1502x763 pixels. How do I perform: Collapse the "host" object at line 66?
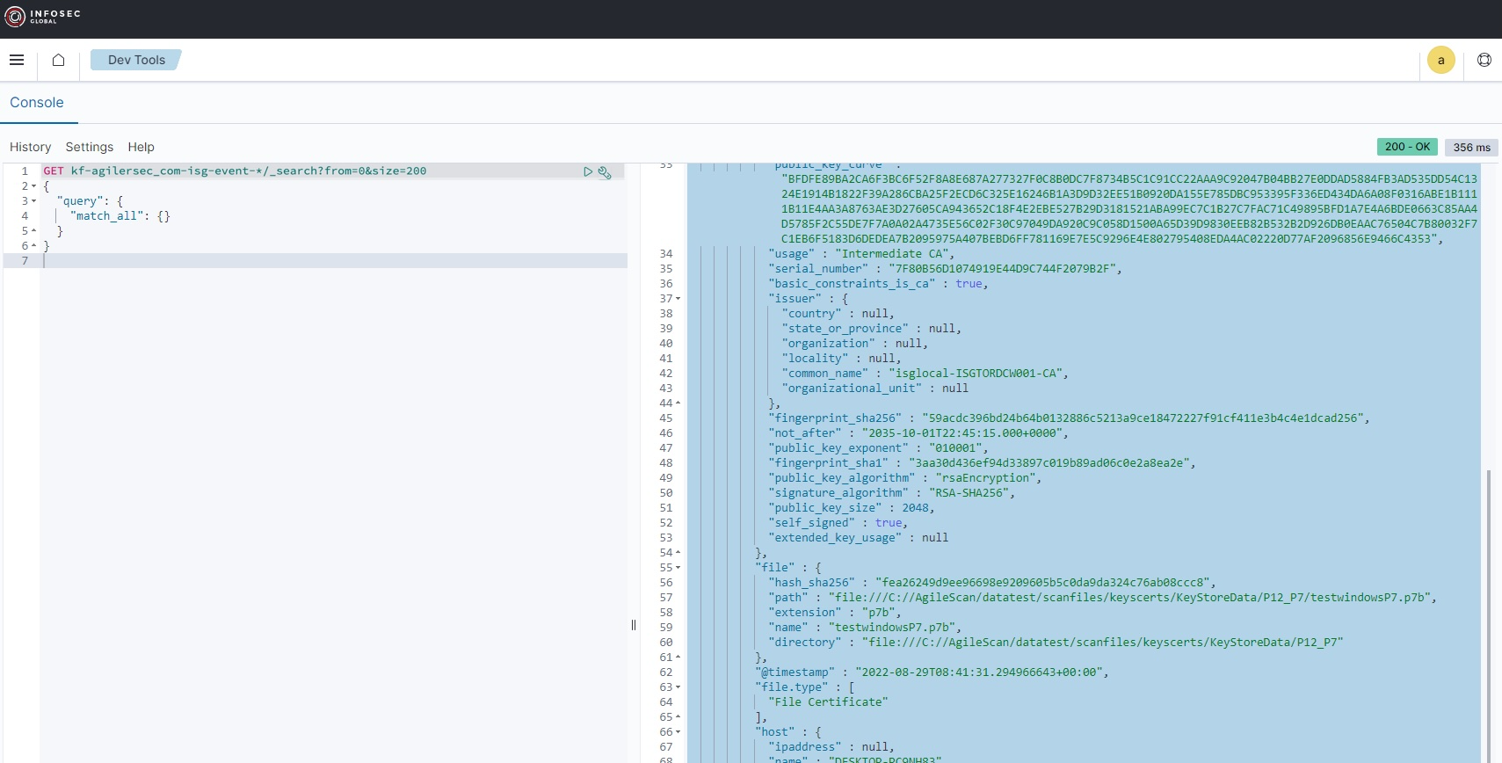coord(678,732)
